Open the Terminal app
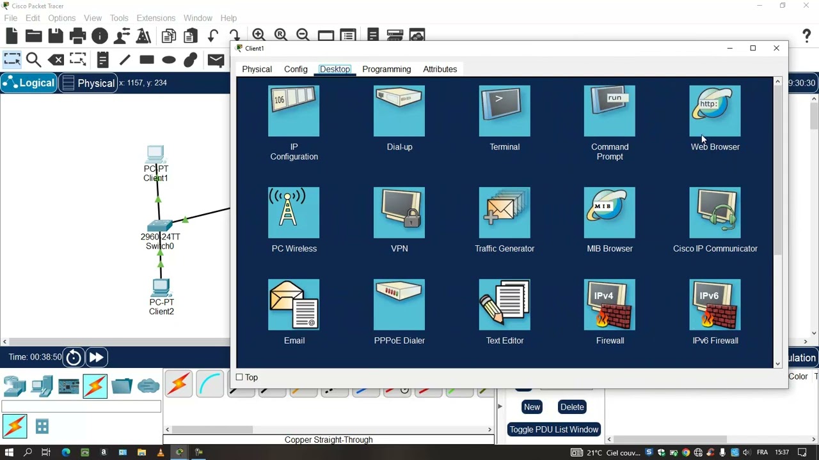Image resolution: width=819 pixels, height=460 pixels. 504,118
